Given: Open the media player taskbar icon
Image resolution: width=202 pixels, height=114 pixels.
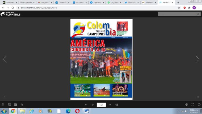Looking at the screenshot, I should (x=41, y=111).
